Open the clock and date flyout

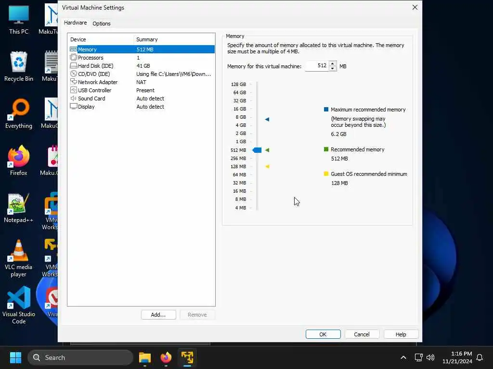(457, 357)
